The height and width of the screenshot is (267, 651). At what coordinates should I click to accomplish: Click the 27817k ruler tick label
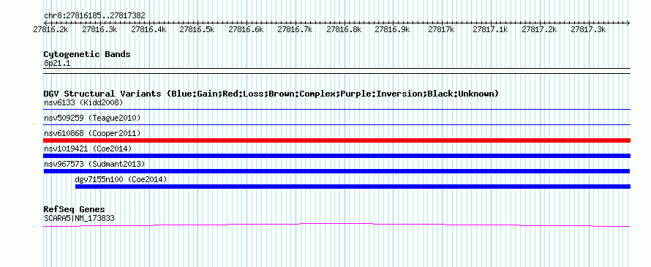[441, 29]
